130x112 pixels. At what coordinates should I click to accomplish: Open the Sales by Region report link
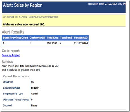(x=11, y=55)
